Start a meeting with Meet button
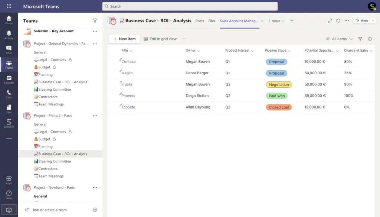The width and height of the screenshot is (380, 217). [x=362, y=21]
